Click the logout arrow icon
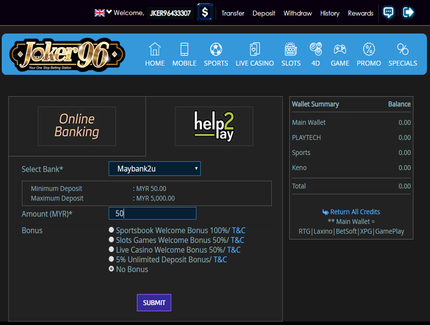Viewport: 430px width, 325px height. [408, 12]
